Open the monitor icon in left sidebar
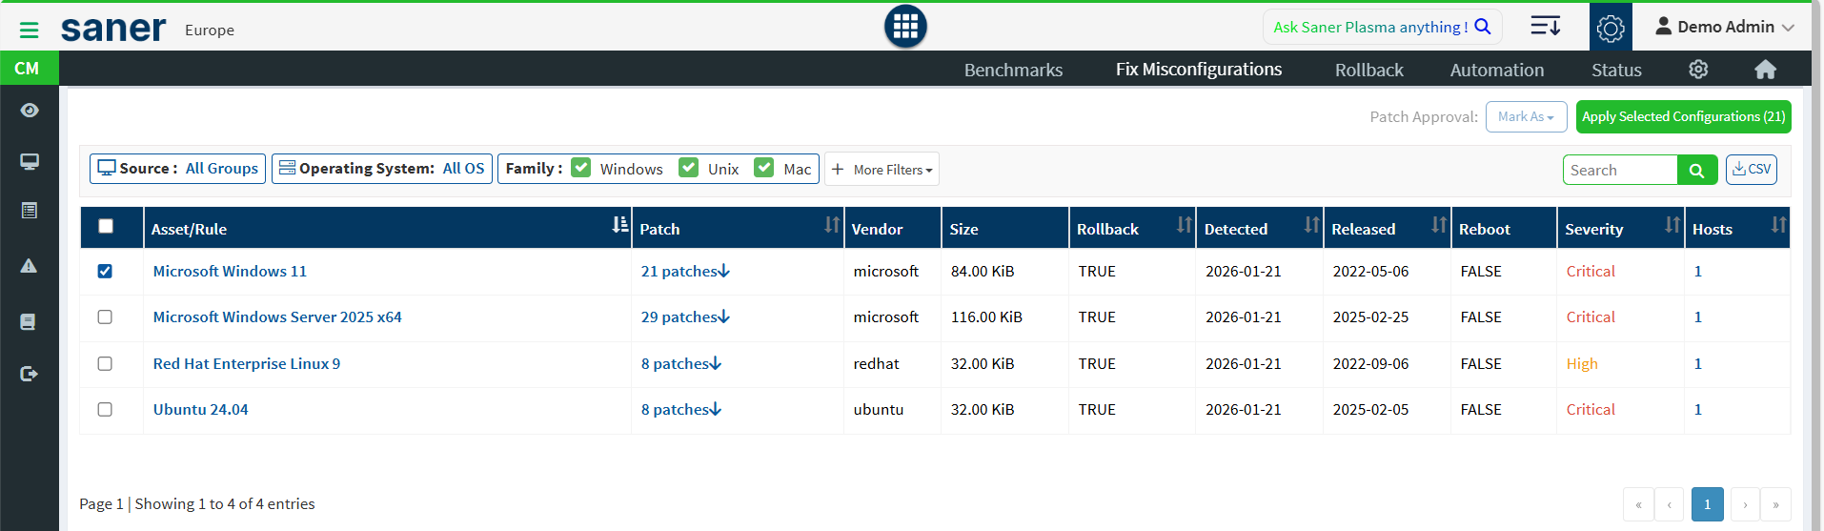Screen dimensions: 1824x531 pos(30,161)
